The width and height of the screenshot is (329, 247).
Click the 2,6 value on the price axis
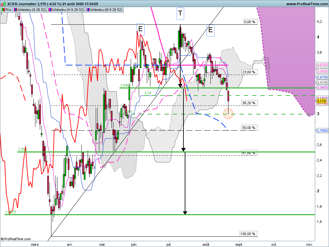pyautogui.click(x=319, y=145)
